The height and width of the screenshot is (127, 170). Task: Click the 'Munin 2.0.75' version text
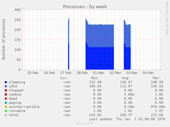click(85, 123)
